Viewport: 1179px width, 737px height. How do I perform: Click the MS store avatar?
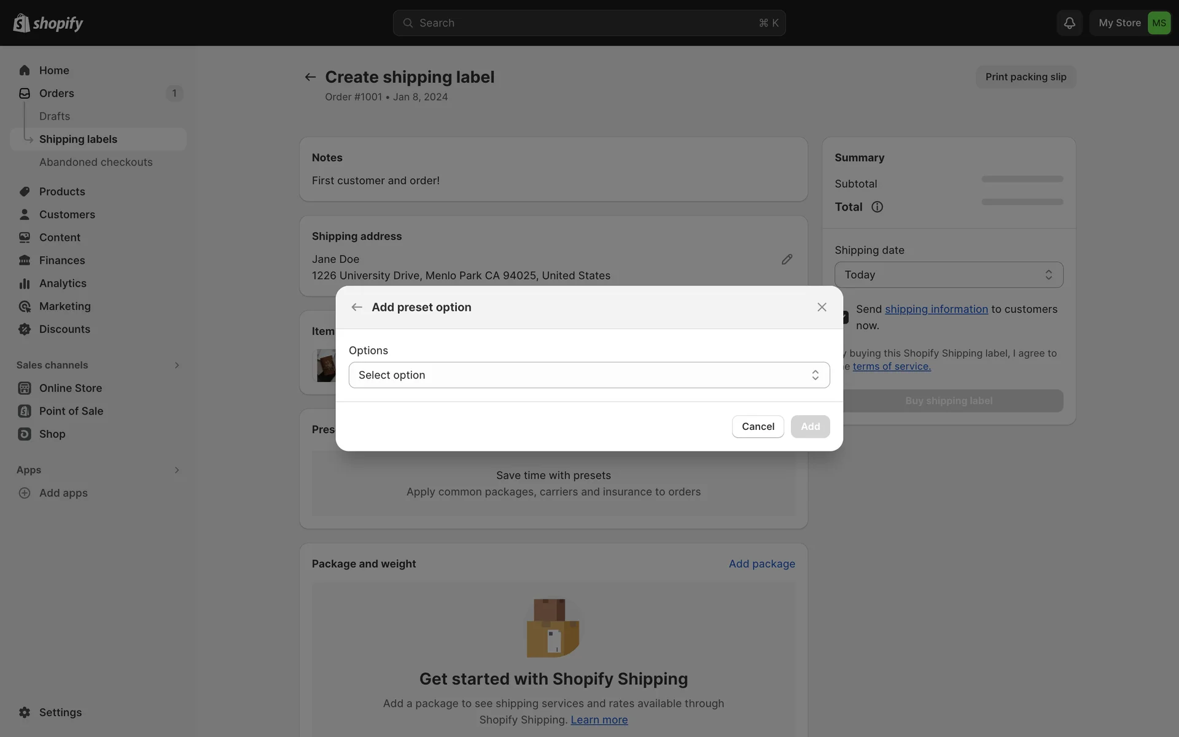[x=1159, y=23]
